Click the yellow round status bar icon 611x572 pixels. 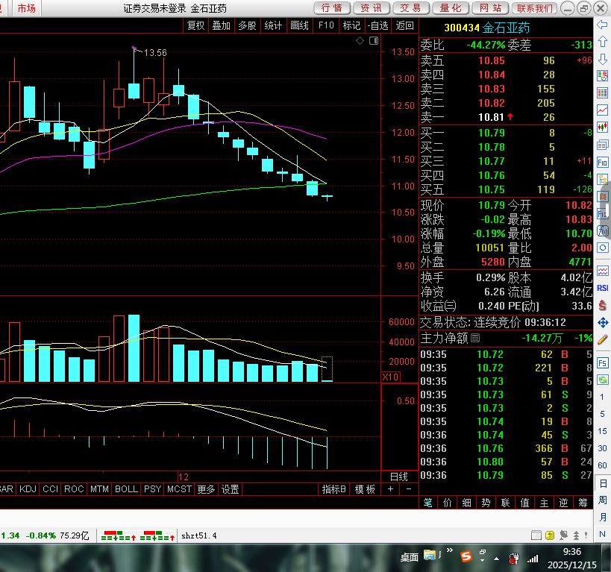[x=549, y=535]
